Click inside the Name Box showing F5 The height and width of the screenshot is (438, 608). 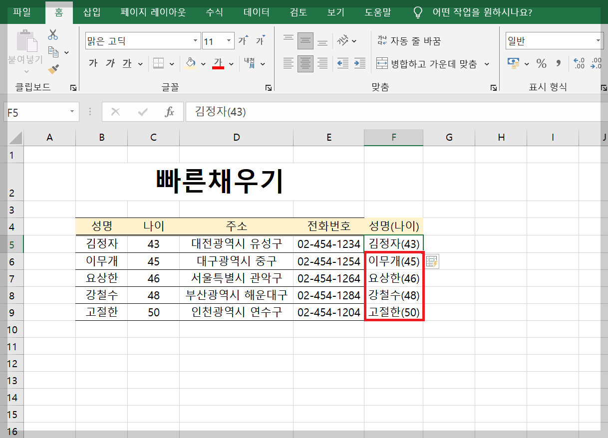(x=35, y=112)
